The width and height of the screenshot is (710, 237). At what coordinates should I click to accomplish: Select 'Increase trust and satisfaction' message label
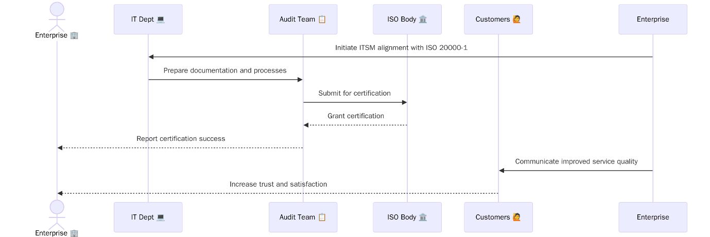click(x=279, y=184)
